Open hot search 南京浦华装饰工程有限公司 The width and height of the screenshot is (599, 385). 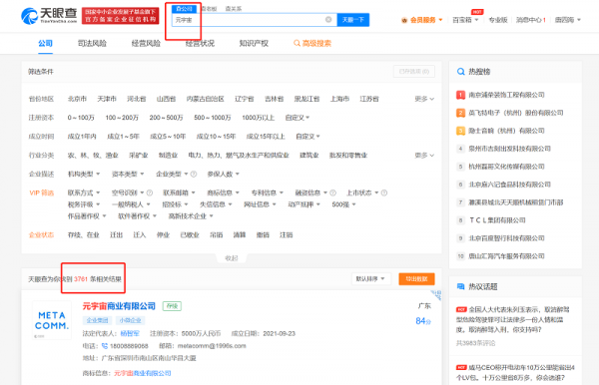506,95
